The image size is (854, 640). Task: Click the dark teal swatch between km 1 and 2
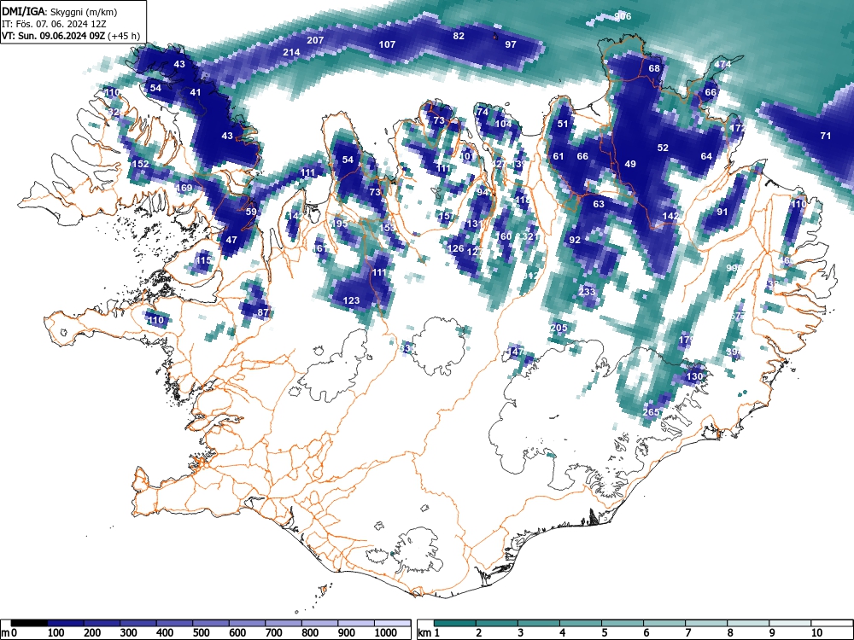click(455, 623)
